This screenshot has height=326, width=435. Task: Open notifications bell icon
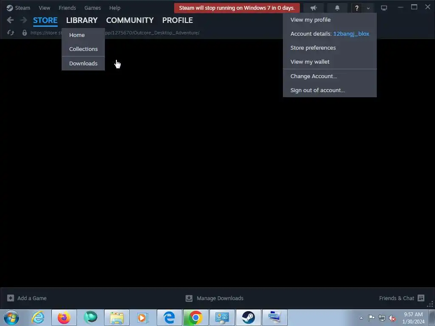(337, 8)
